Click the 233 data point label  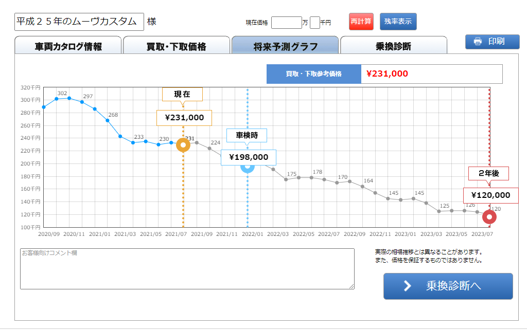click(139, 137)
